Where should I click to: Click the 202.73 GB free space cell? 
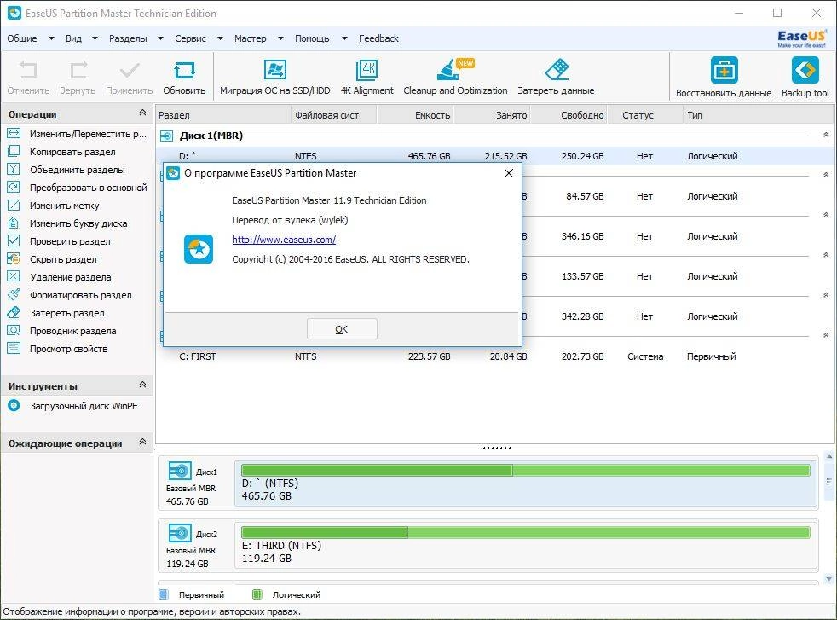click(x=582, y=356)
